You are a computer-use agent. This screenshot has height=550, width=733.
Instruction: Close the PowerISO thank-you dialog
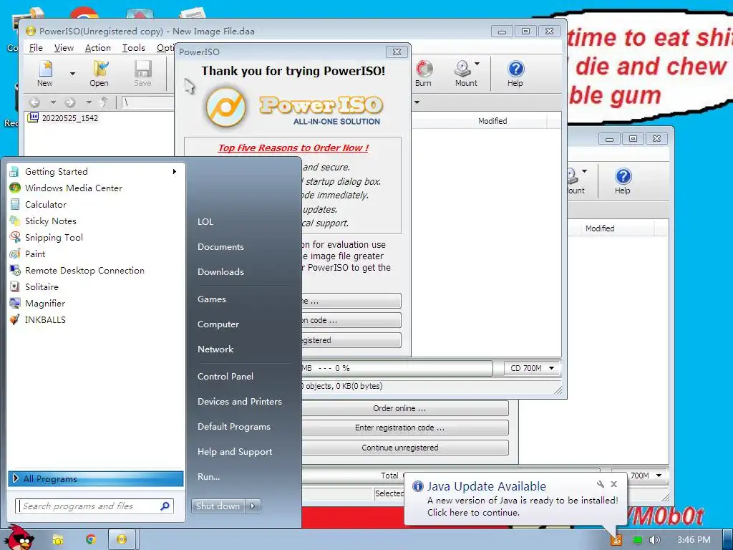[x=397, y=52]
